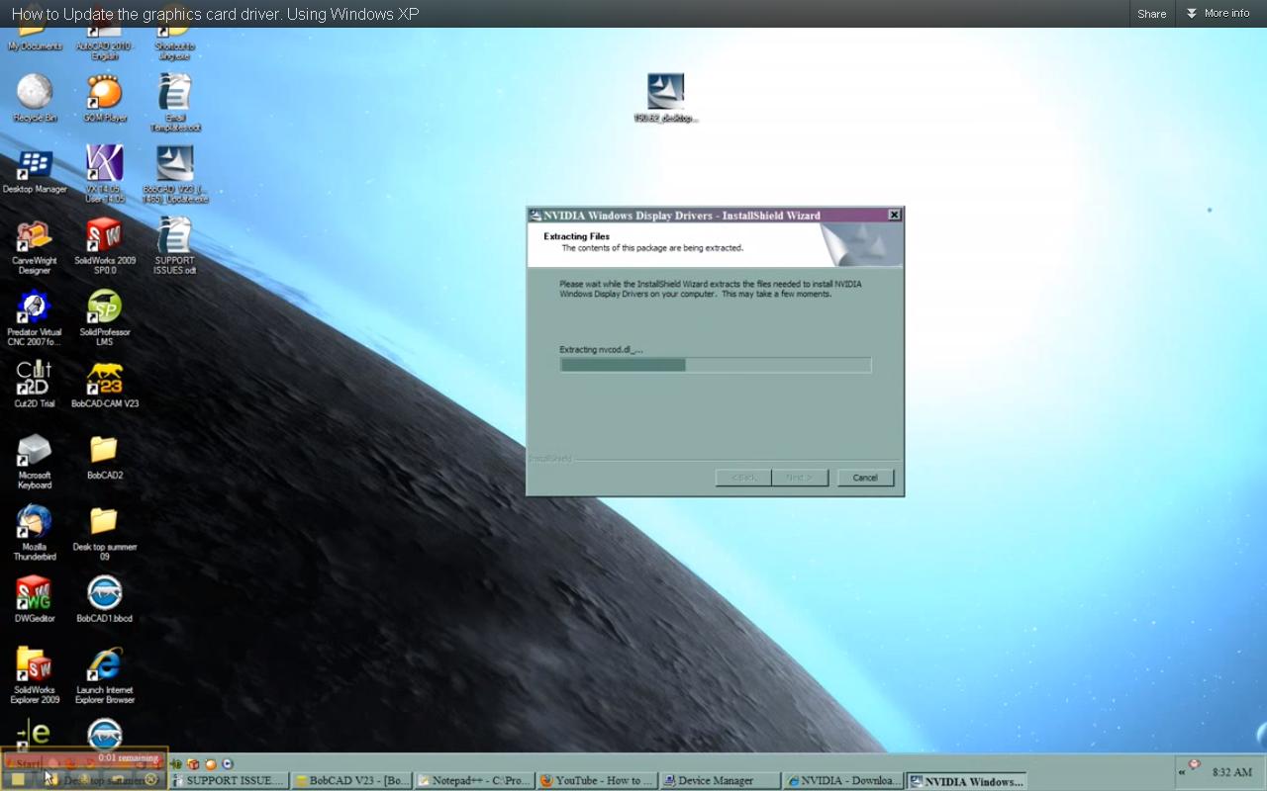Click the clock showing 8:32 AM
1267x791 pixels.
coord(1231,772)
